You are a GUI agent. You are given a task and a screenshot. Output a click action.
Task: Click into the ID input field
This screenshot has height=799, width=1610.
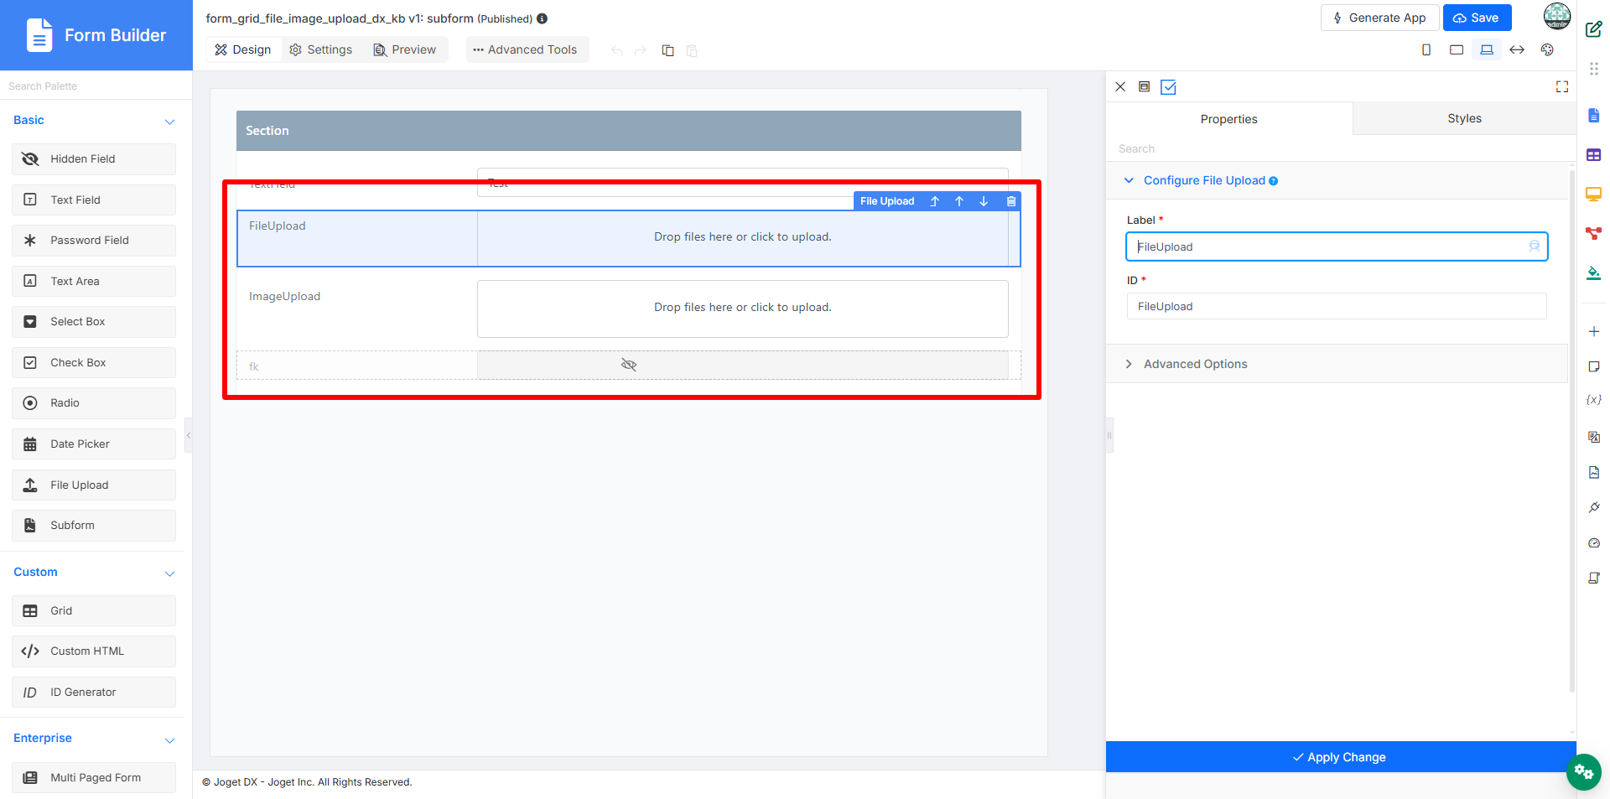1337,306
